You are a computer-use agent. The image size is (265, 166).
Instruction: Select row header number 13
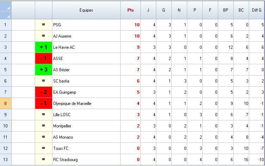click(x=5, y=160)
